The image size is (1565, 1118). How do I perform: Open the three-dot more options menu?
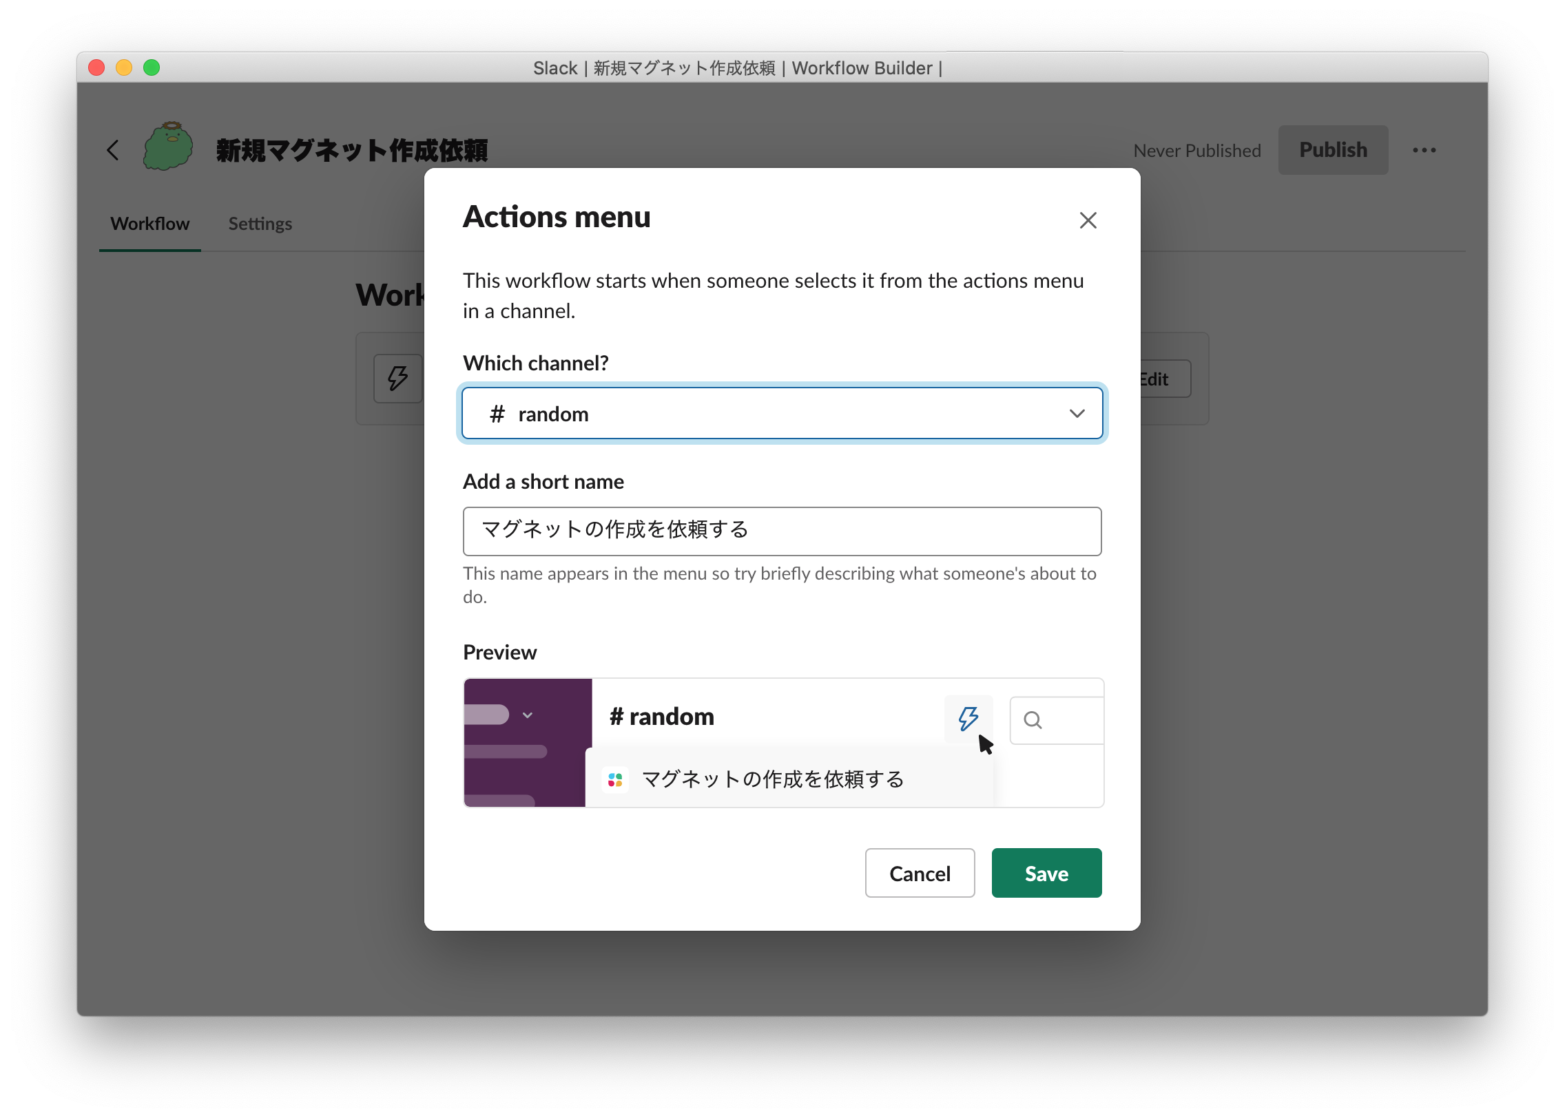coord(1424,150)
